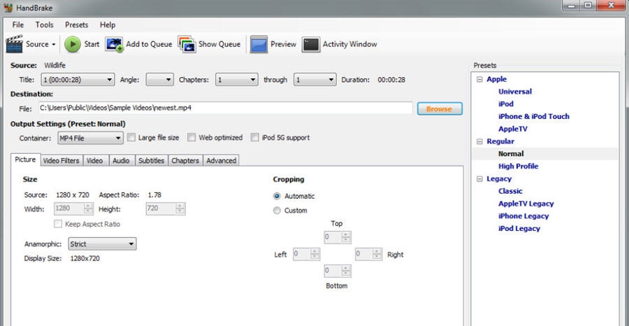Collapse the Legacy presets group
The image size is (629, 326).
(479, 179)
